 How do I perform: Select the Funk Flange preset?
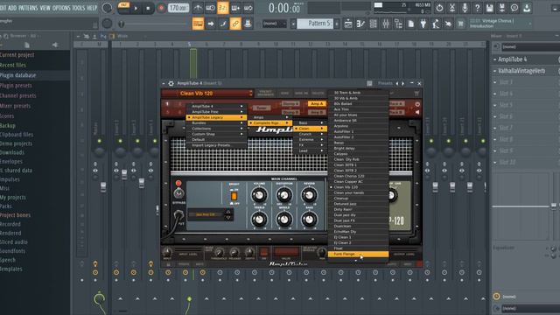tap(358, 254)
